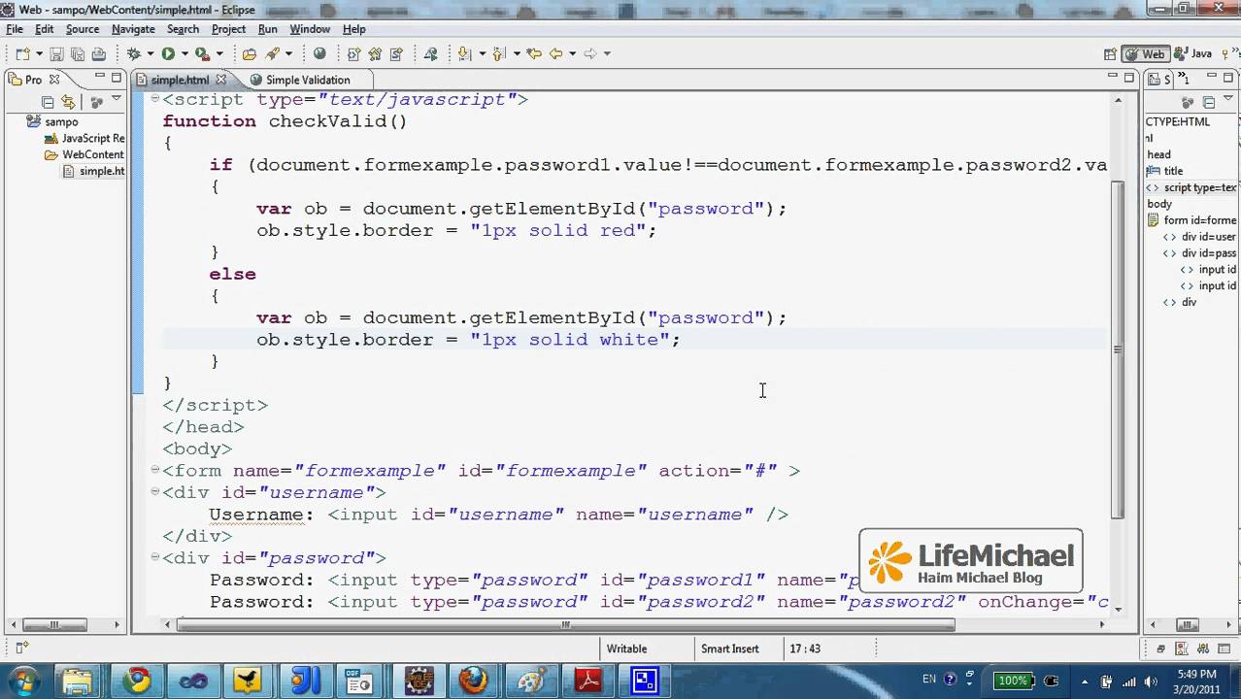Open the Back history dropdown arrow
Image resolution: width=1241 pixels, height=699 pixels.
[572, 54]
